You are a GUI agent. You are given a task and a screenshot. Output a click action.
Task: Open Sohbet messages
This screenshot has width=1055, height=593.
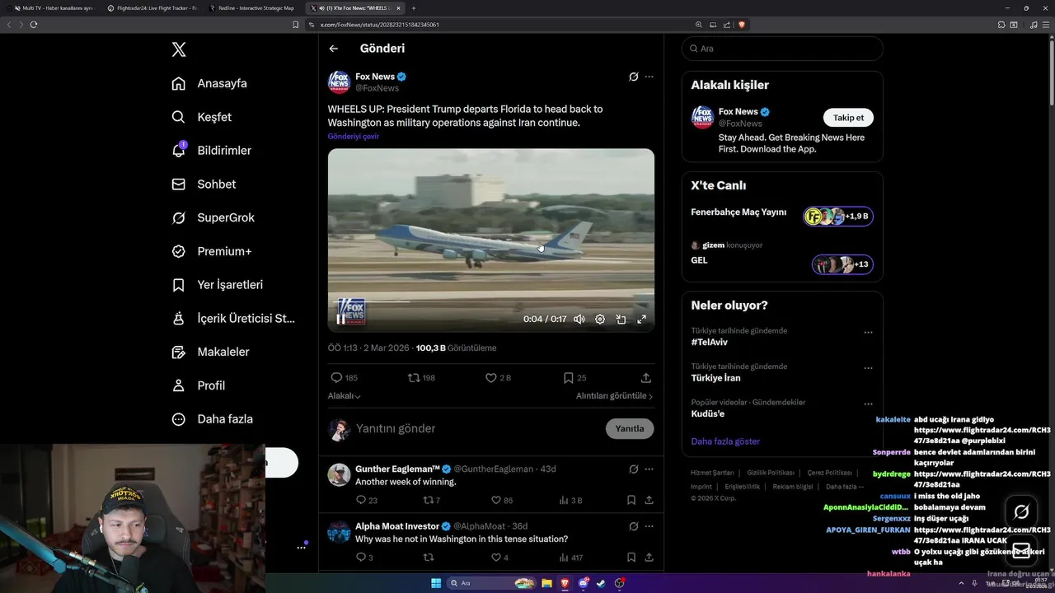pos(204,184)
